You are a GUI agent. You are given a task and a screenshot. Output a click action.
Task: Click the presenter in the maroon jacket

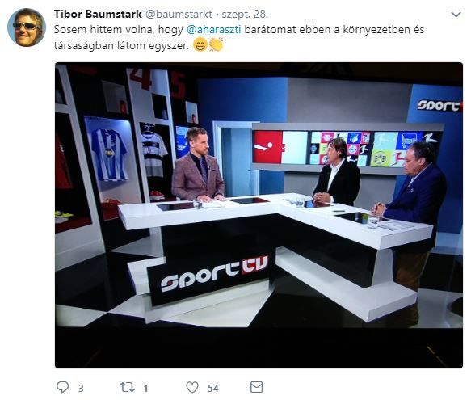198,166
